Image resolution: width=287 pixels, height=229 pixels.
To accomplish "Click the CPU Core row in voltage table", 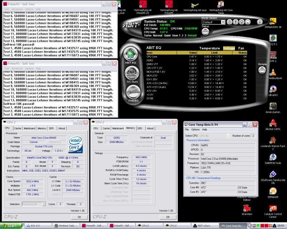I will coord(197,57).
